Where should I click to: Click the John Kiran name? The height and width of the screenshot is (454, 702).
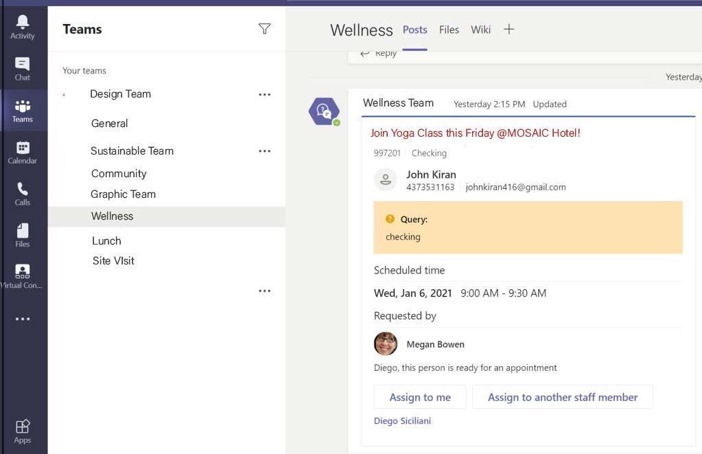(x=431, y=174)
